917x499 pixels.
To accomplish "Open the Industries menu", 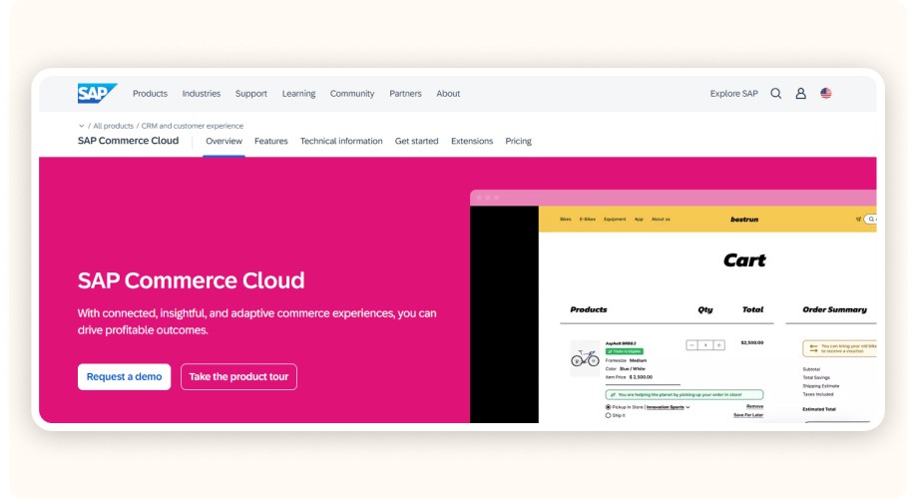I will (x=202, y=94).
